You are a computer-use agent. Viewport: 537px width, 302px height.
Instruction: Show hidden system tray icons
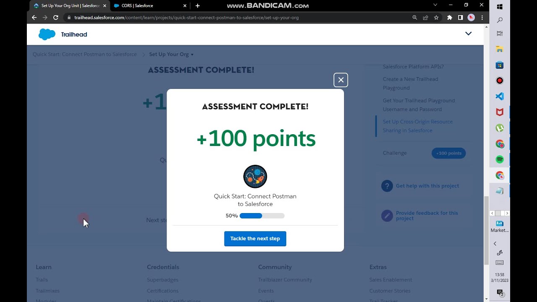[x=495, y=244]
